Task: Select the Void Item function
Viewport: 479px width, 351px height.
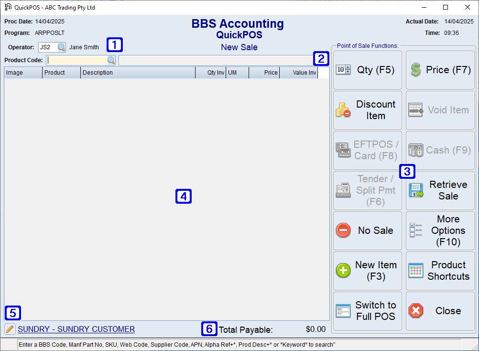Action: coord(440,110)
